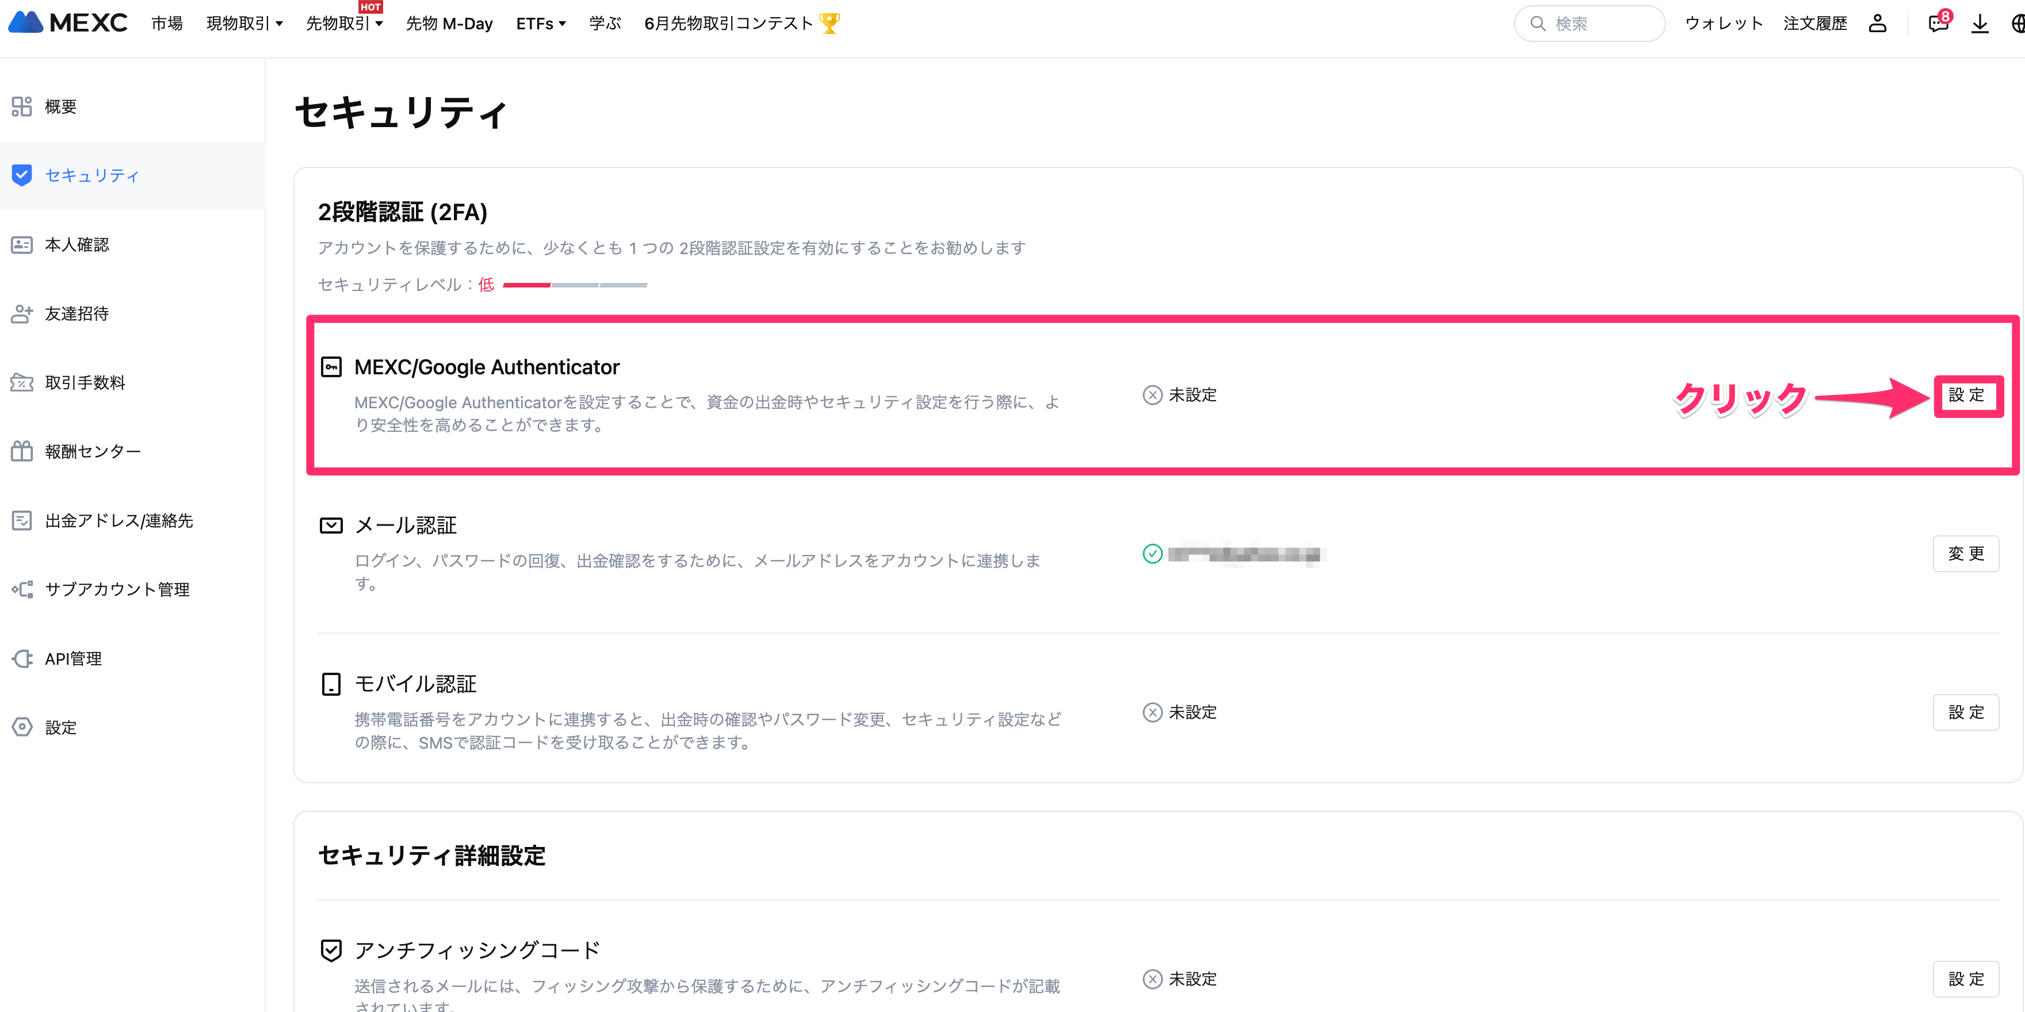
Task: Open the ウォレット menu
Action: 1724,24
